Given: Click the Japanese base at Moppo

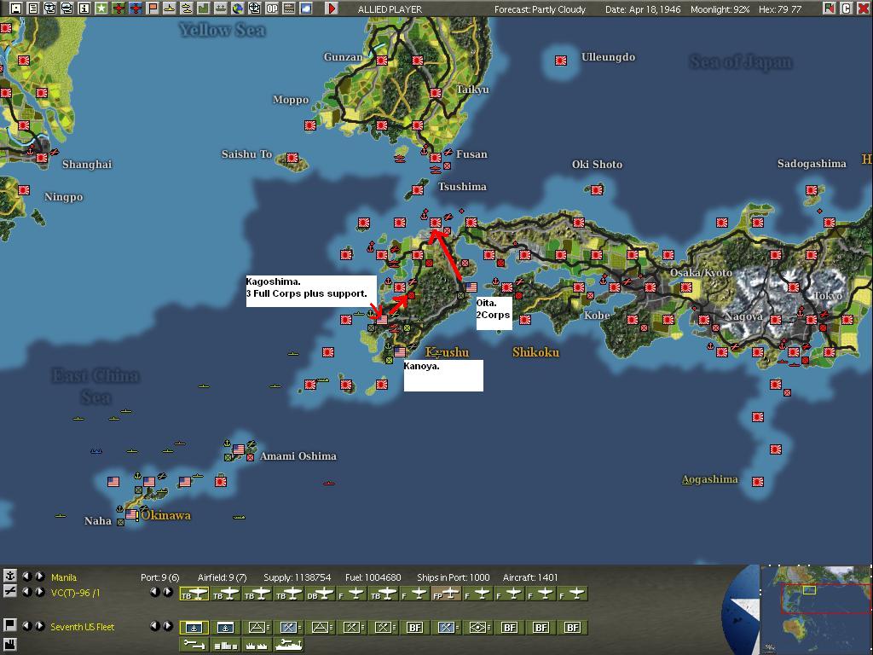Looking at the screenshot, I should [310, 125].
